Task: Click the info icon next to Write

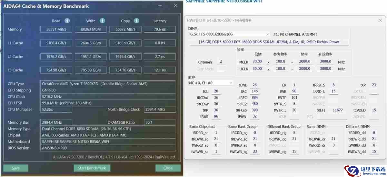Action: [x=102, y=21]
